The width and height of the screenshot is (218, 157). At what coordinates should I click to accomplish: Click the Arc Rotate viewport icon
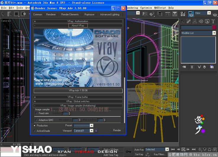(x=210, y=150)
